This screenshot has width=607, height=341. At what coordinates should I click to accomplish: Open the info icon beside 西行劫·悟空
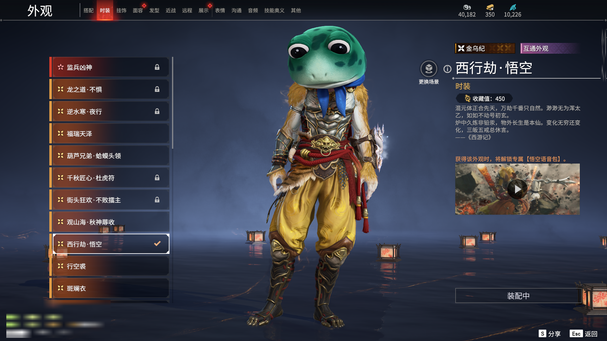point(447,69)
